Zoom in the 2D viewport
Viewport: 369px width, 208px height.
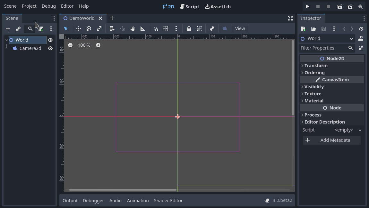tap(98, 45)
